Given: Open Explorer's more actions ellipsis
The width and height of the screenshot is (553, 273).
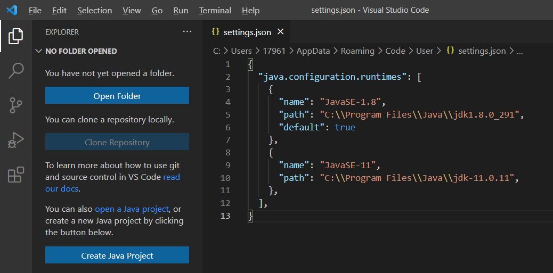Looking at the screenshot, I should (187, 32).
